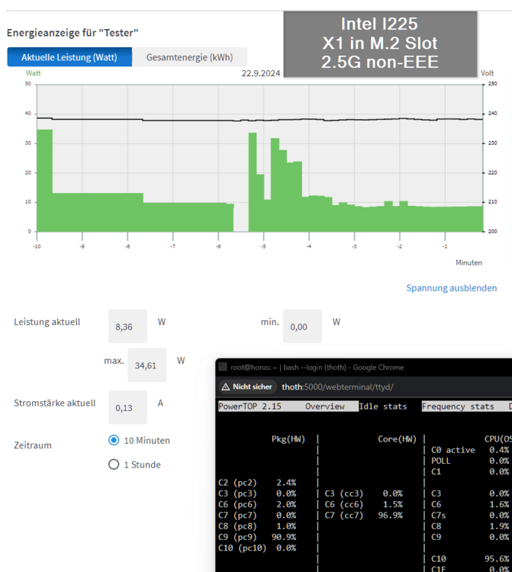
Task: Click the Zeitraum label
Action: click(33, 445)
